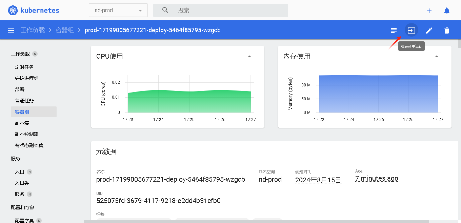The height and width of the screenshot is (223, 461).
Task: Select 有状态副本集 in the sidebar
Action: click(x=29, y=145)
